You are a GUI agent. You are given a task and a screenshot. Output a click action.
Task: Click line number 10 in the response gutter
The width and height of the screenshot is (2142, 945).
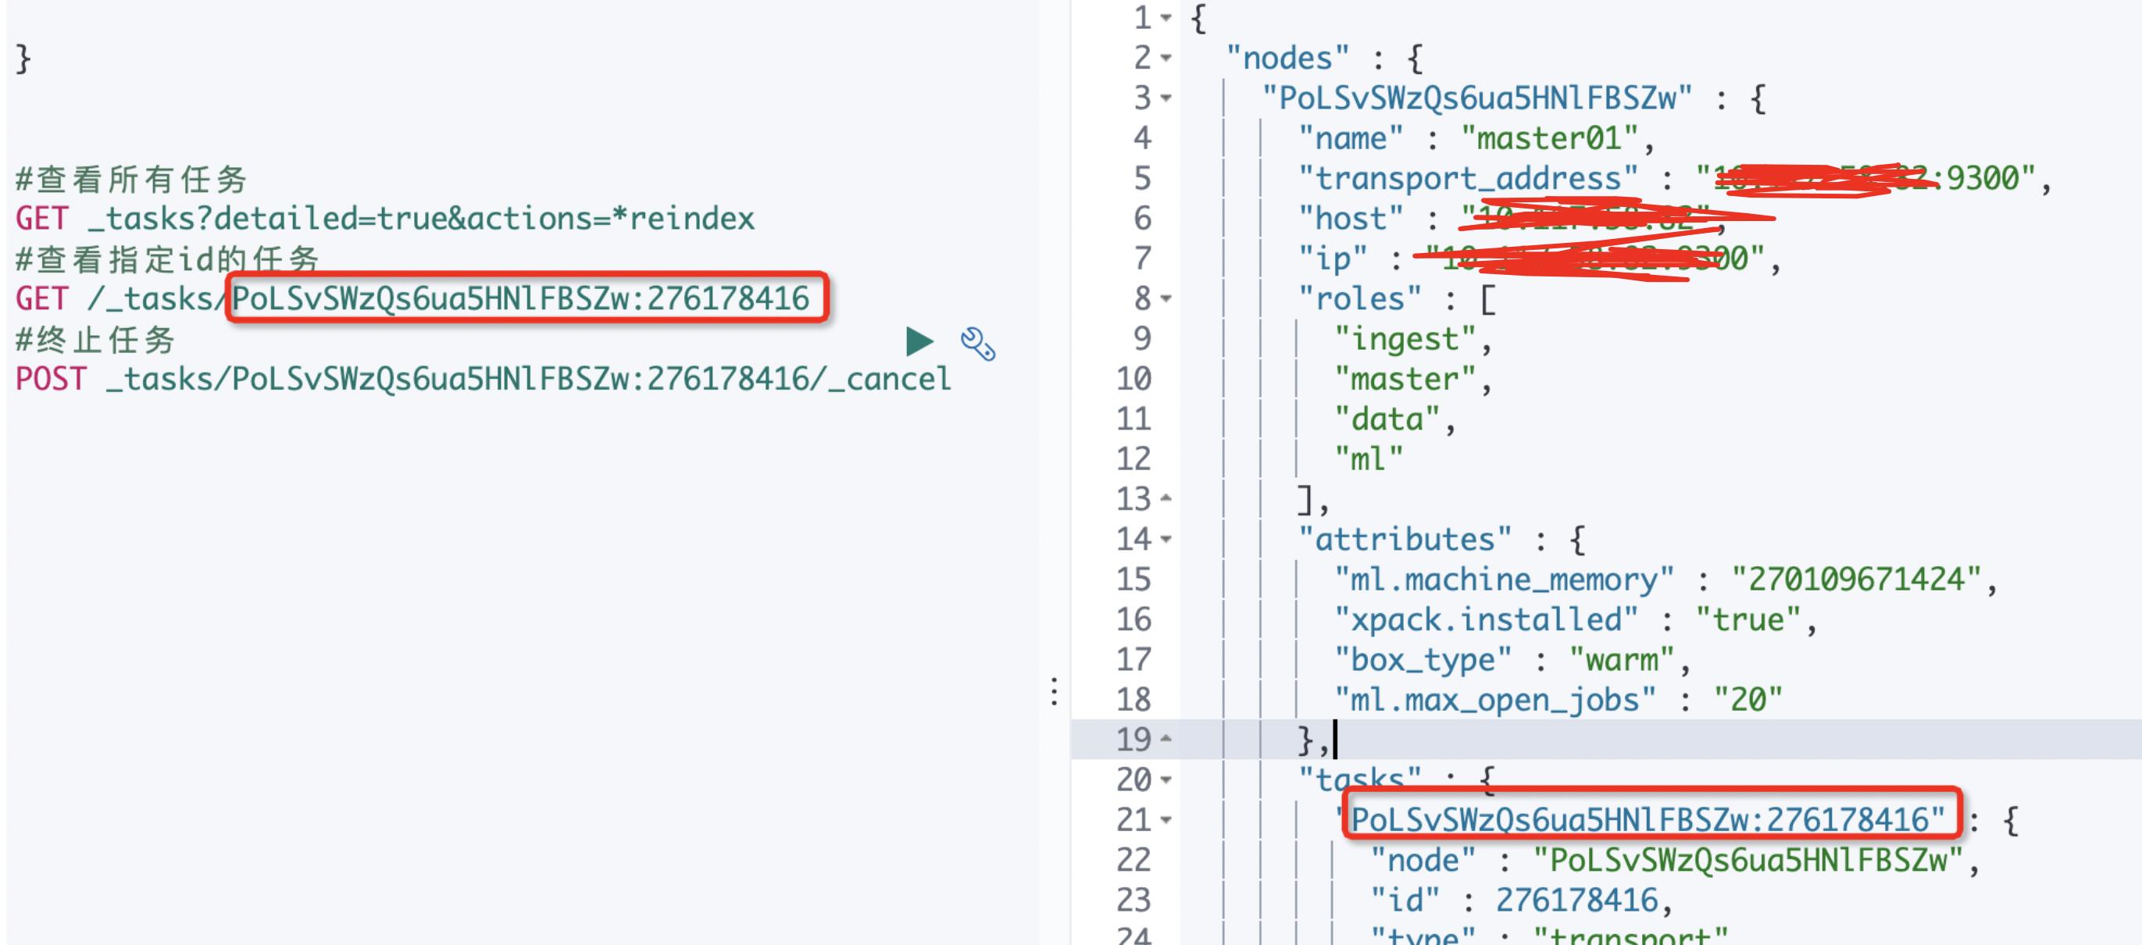pos(1134,379)
